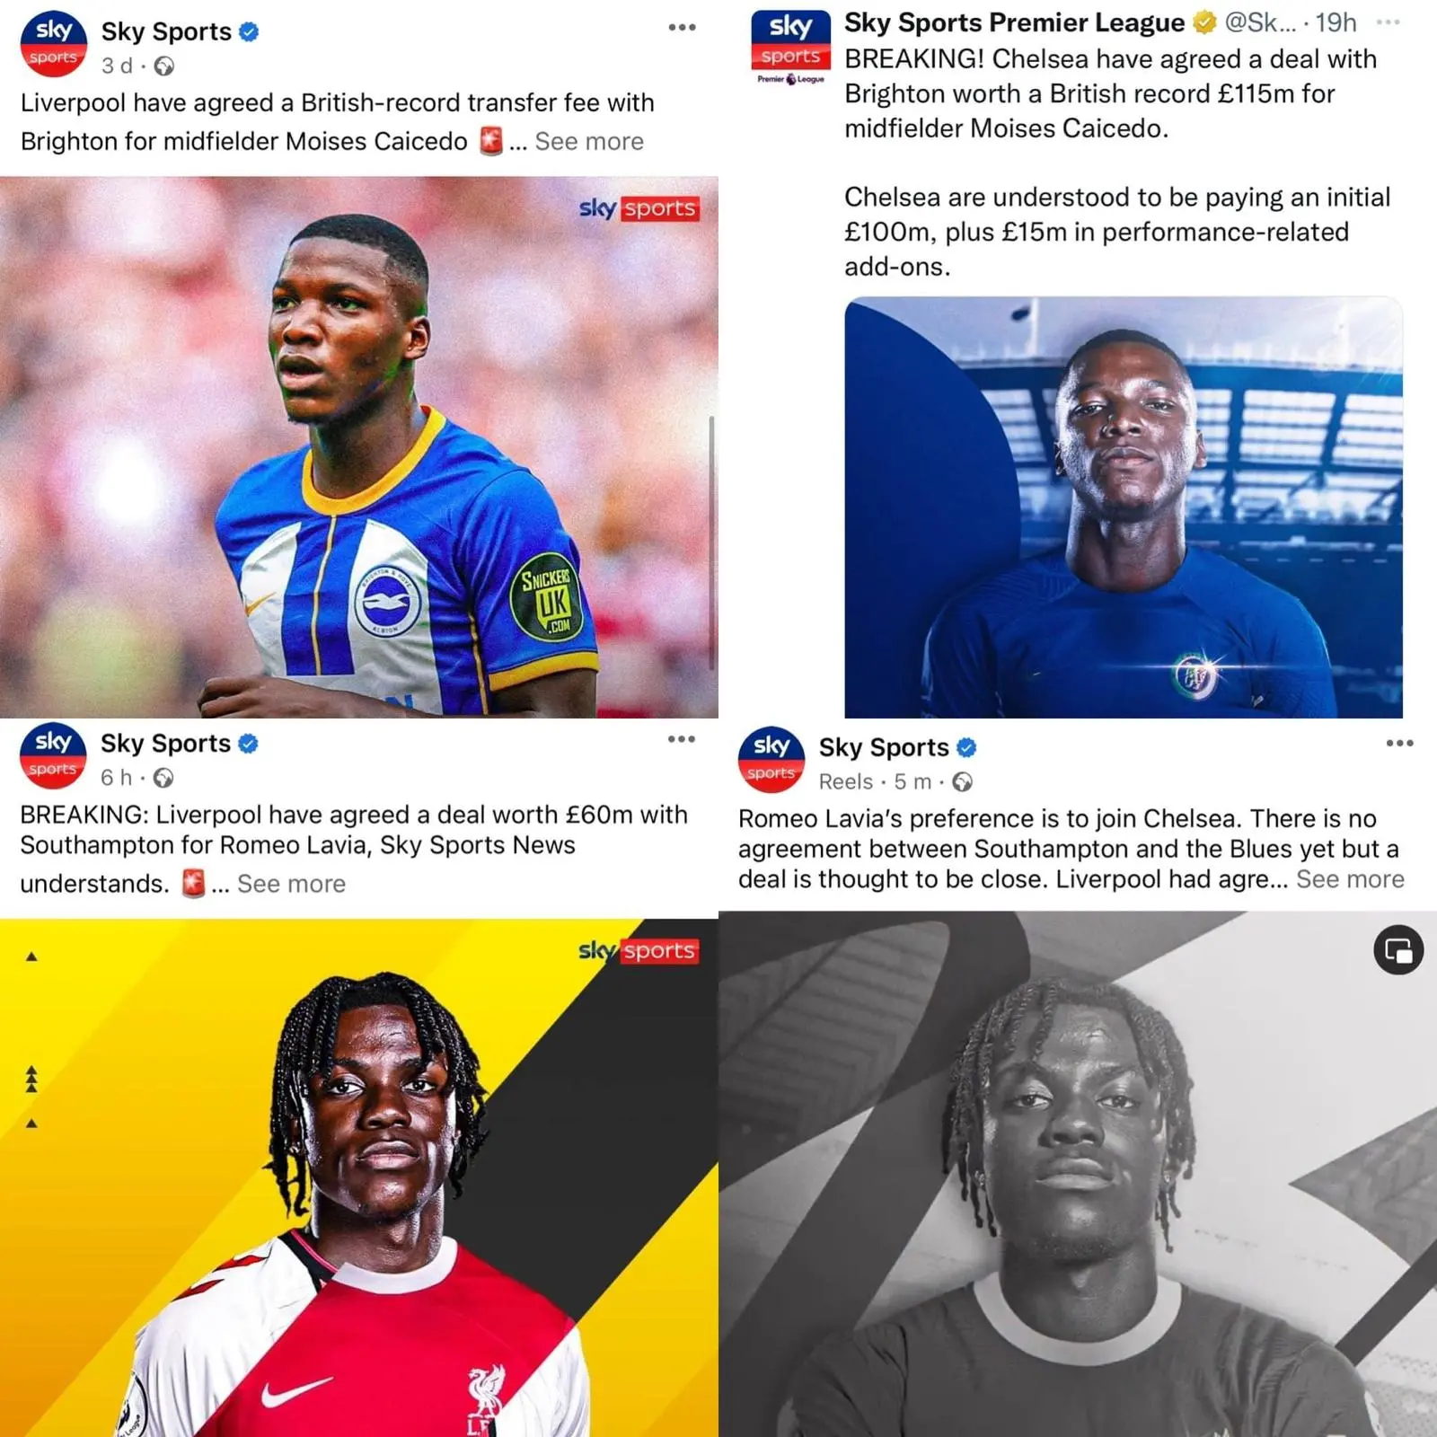This screenshot has height=1437, width=1437.
Task: Open the Caicedo Brighton kit photo
Action: click(359, 447)
